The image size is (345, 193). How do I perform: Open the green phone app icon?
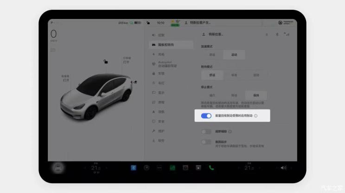pos(211,168)
